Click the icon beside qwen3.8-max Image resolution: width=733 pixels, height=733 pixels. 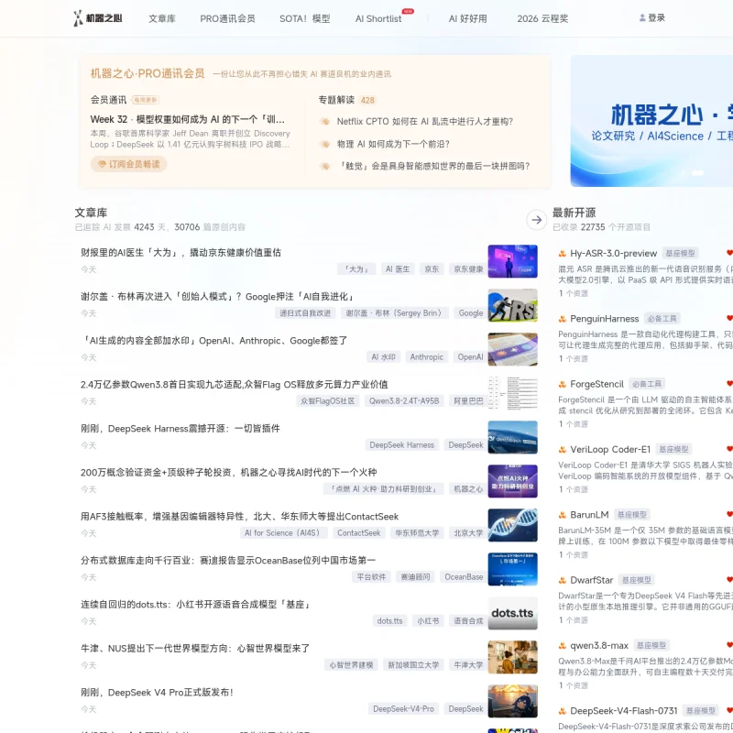pyautogui.click(x=563, y=646)
